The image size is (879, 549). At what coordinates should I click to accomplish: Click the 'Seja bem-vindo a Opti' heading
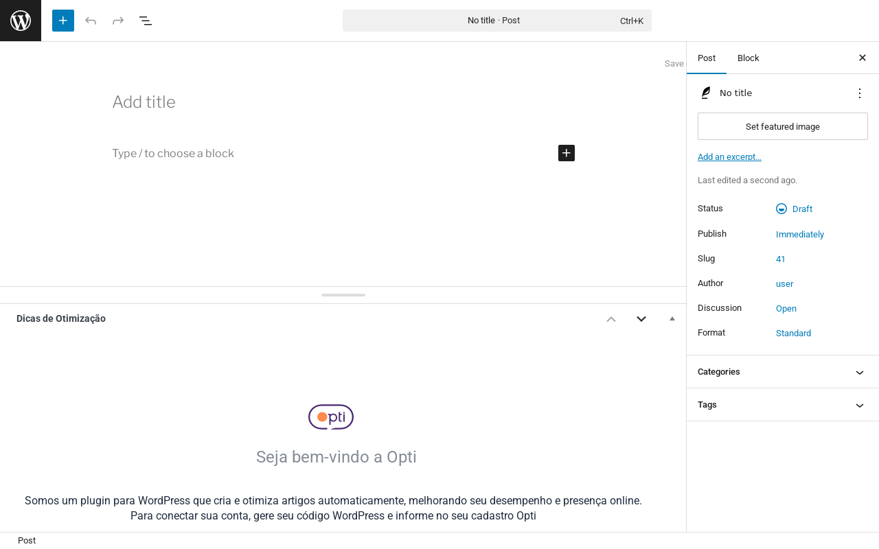tap(336, 457)
